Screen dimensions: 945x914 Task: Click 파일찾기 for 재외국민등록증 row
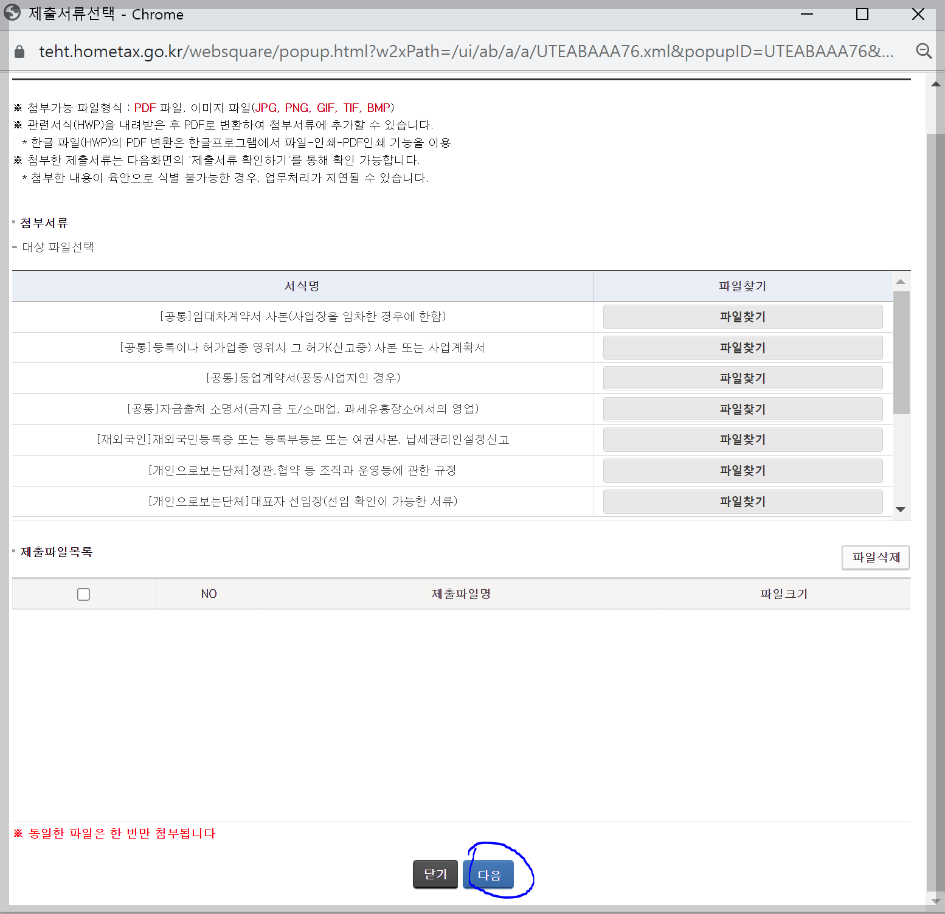[742, 439]
